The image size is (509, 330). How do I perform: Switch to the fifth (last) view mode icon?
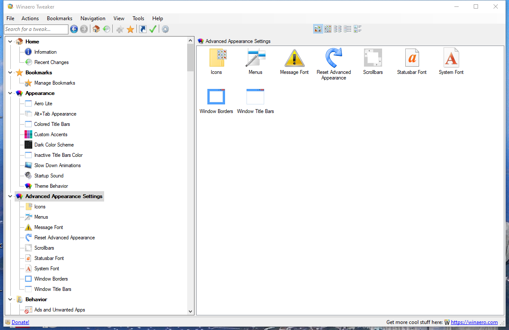[358, 29]
